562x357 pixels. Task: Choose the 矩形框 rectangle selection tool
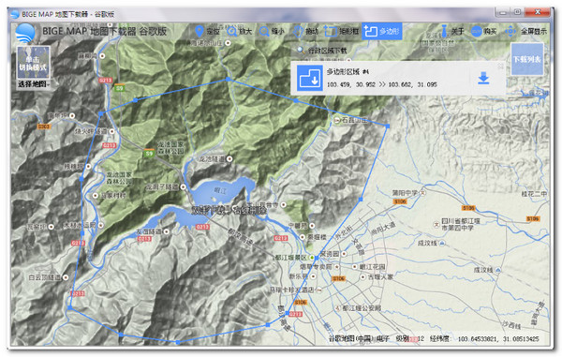click(341, 31)
